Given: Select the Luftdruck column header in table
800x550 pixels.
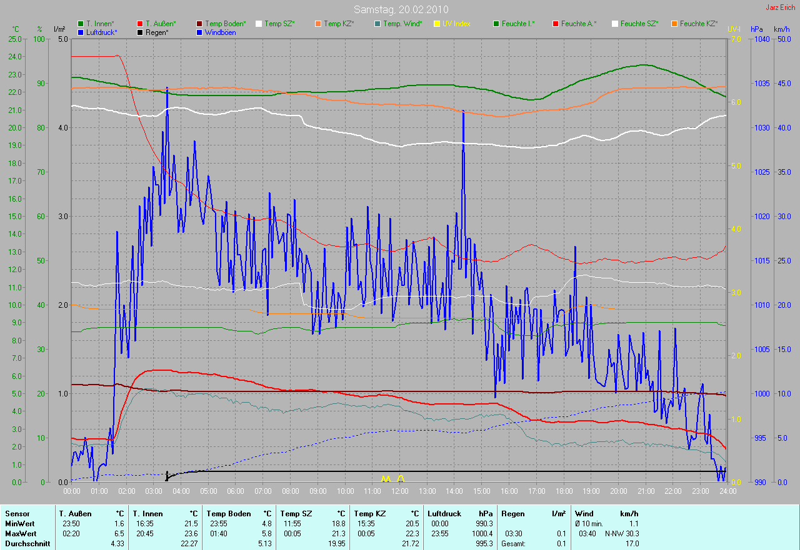Looking at the screenshot, I should (x=444, y=514).
